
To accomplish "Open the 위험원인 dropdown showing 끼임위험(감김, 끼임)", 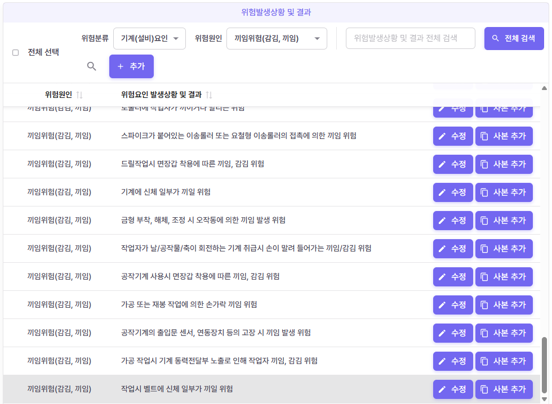I will (276, 38).
